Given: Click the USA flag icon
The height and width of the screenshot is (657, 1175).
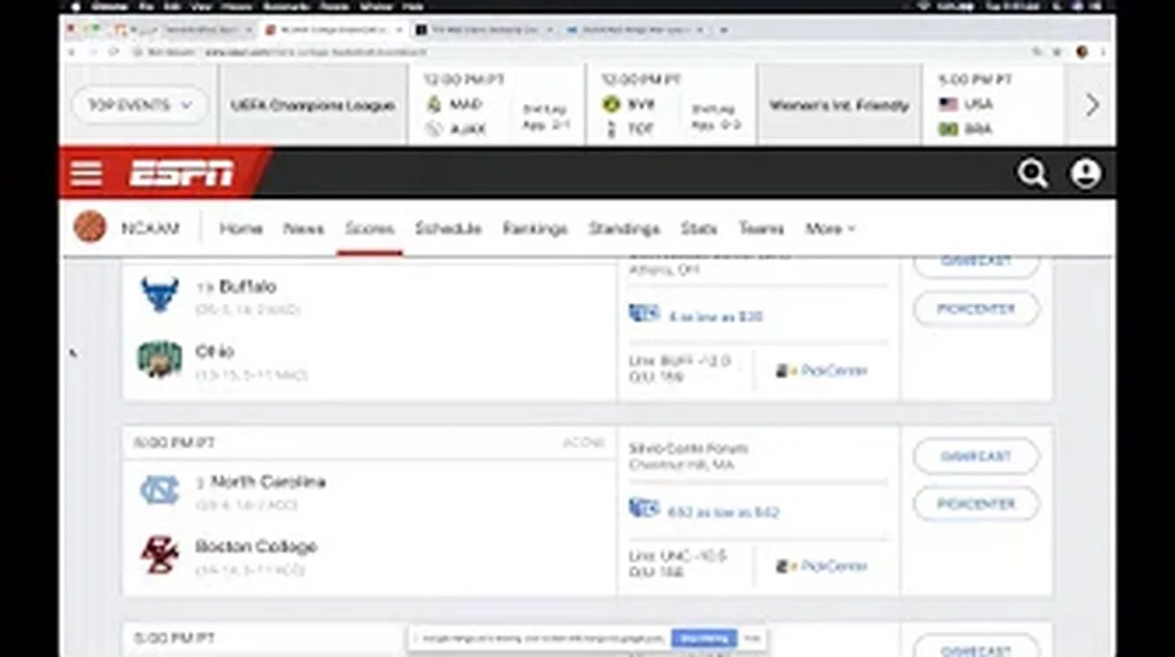Looking at the screenshot, I should (948, 105).
